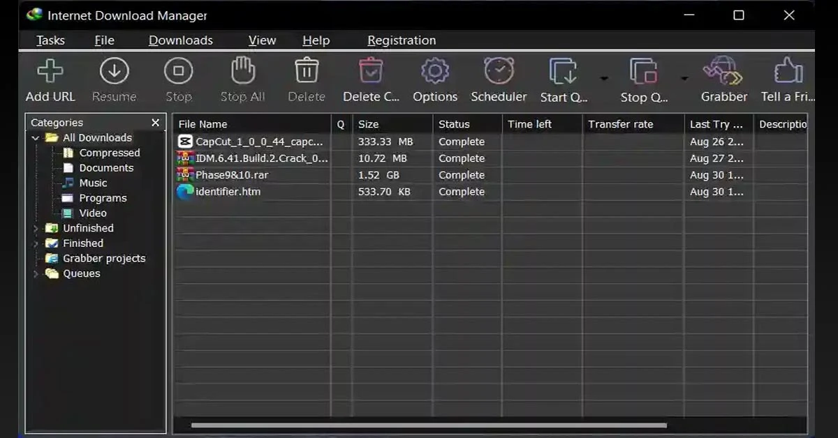Click the Delete trash icon
Screen dimensions: 838x438
pos(307,71)
